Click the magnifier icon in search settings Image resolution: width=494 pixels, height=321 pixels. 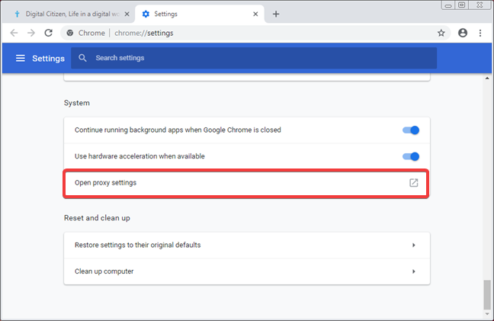point(82,58)
